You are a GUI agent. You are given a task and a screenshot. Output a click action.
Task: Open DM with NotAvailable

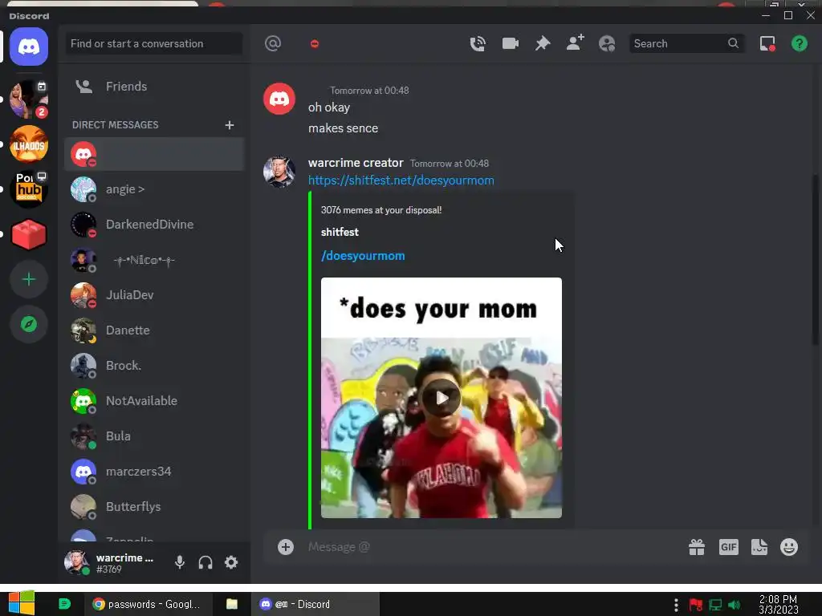tap(154, 401)
